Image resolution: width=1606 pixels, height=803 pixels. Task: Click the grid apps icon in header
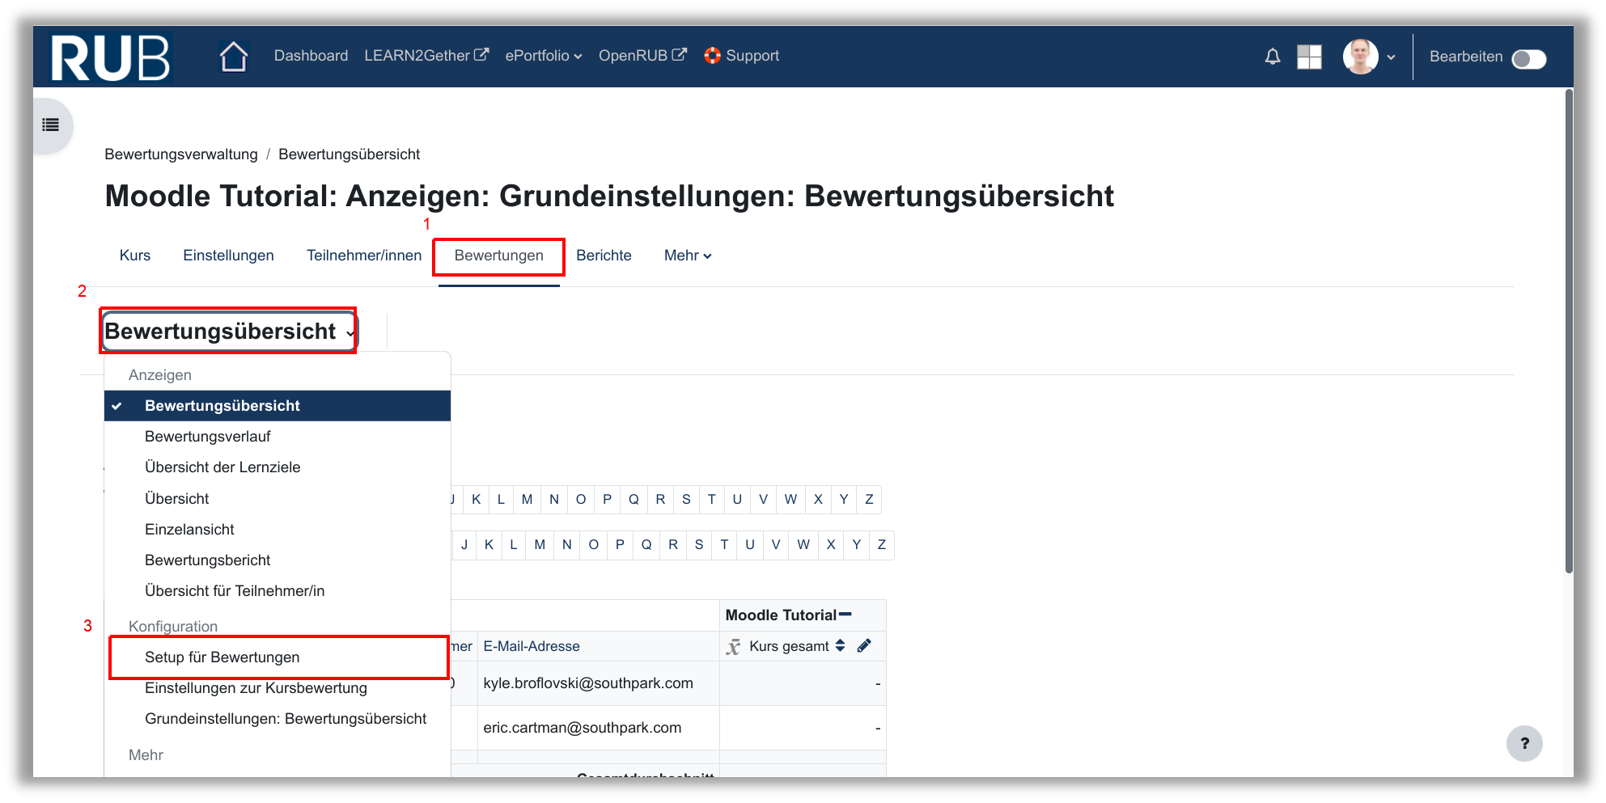click(1308, 57)
